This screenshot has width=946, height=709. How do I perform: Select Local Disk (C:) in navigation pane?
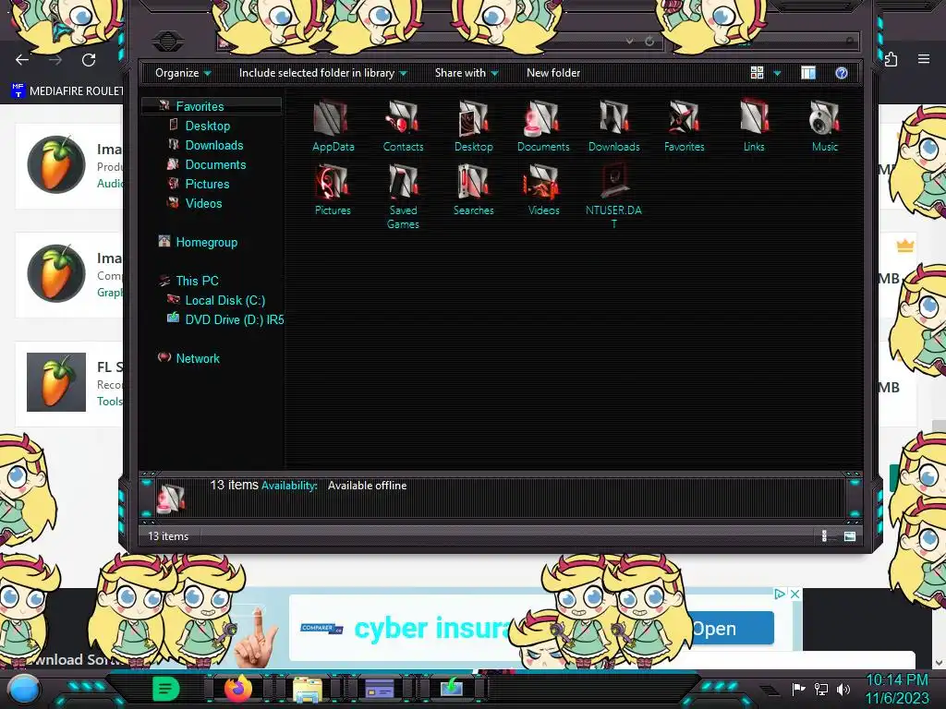pos(225,300)
